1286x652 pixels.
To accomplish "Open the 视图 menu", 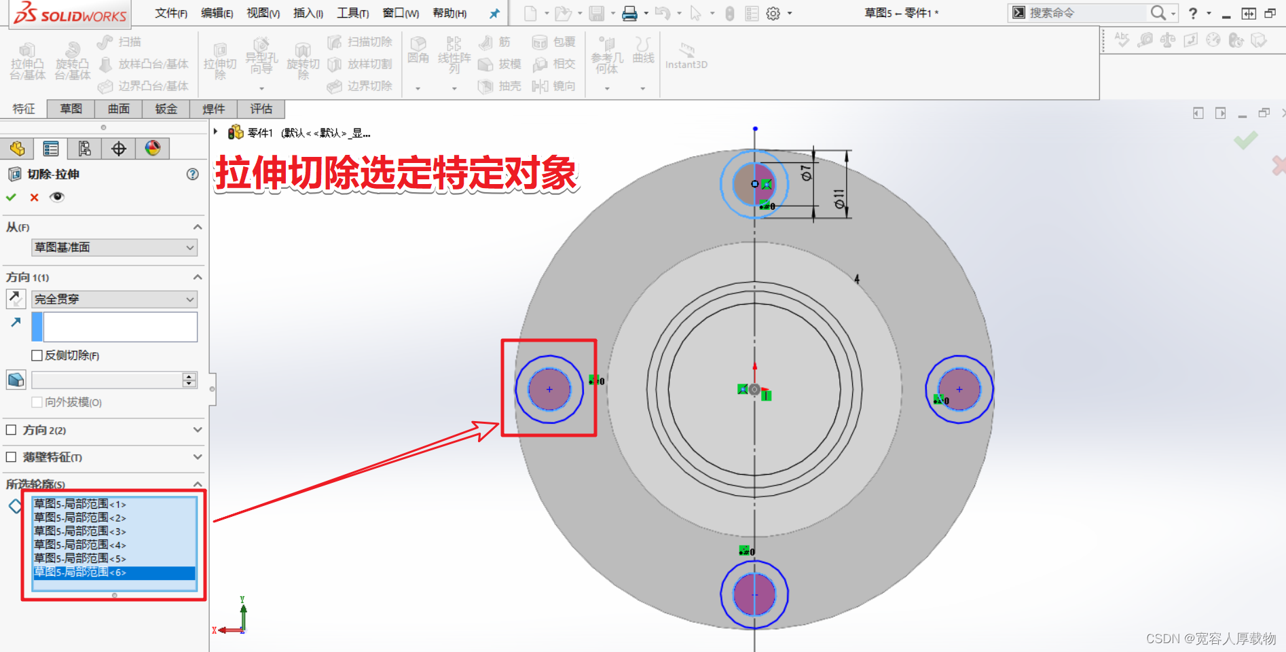I will (x=263, y=13).
